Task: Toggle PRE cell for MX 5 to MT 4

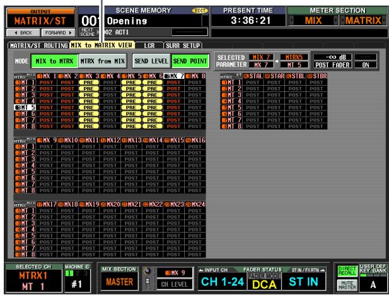Action: (131, 101)
